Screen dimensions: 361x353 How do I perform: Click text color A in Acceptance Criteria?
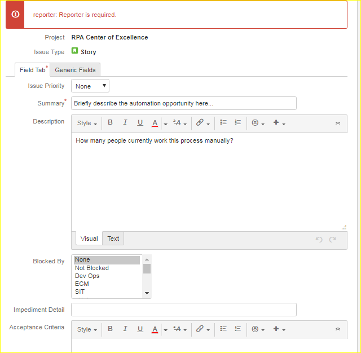(155, 329)
